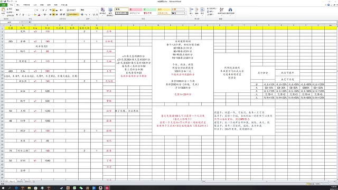This screenshot has height=190, width=338.
Task: Select the pink Bad cell style
Action: (x=136, y=9)
